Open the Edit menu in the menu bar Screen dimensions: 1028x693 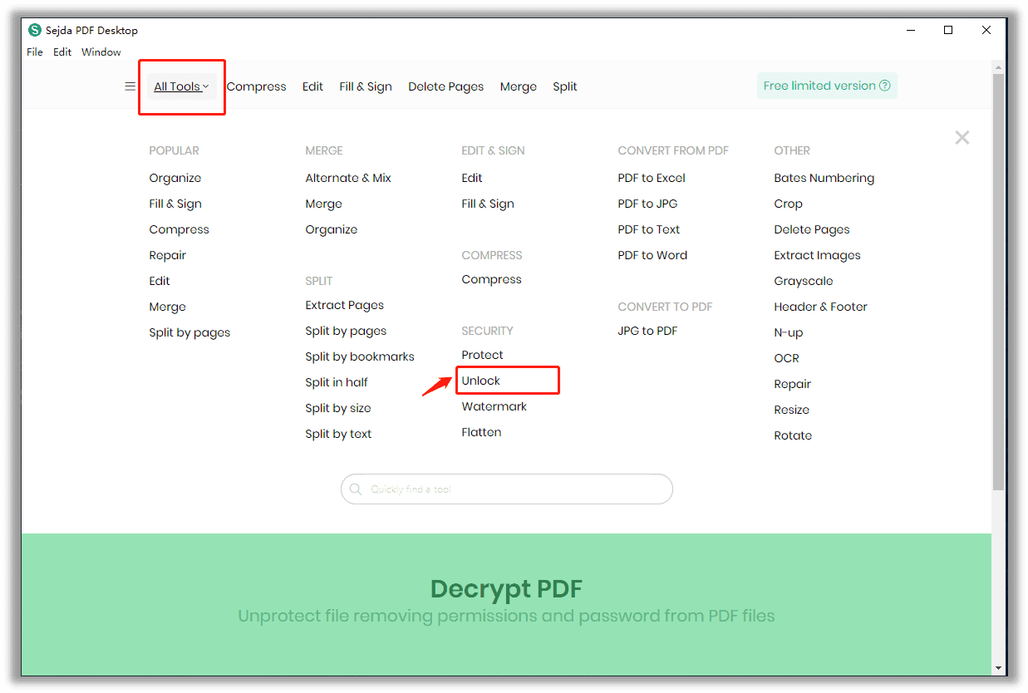point(62,52)
